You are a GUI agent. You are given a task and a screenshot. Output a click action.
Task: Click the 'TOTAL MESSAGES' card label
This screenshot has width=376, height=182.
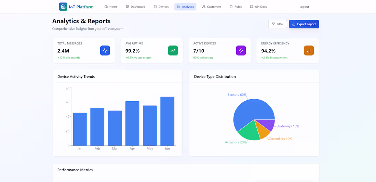pos(70,43)
